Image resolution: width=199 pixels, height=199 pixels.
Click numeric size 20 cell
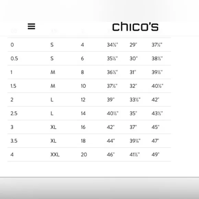pyautogui.click(x=84, y=155)
